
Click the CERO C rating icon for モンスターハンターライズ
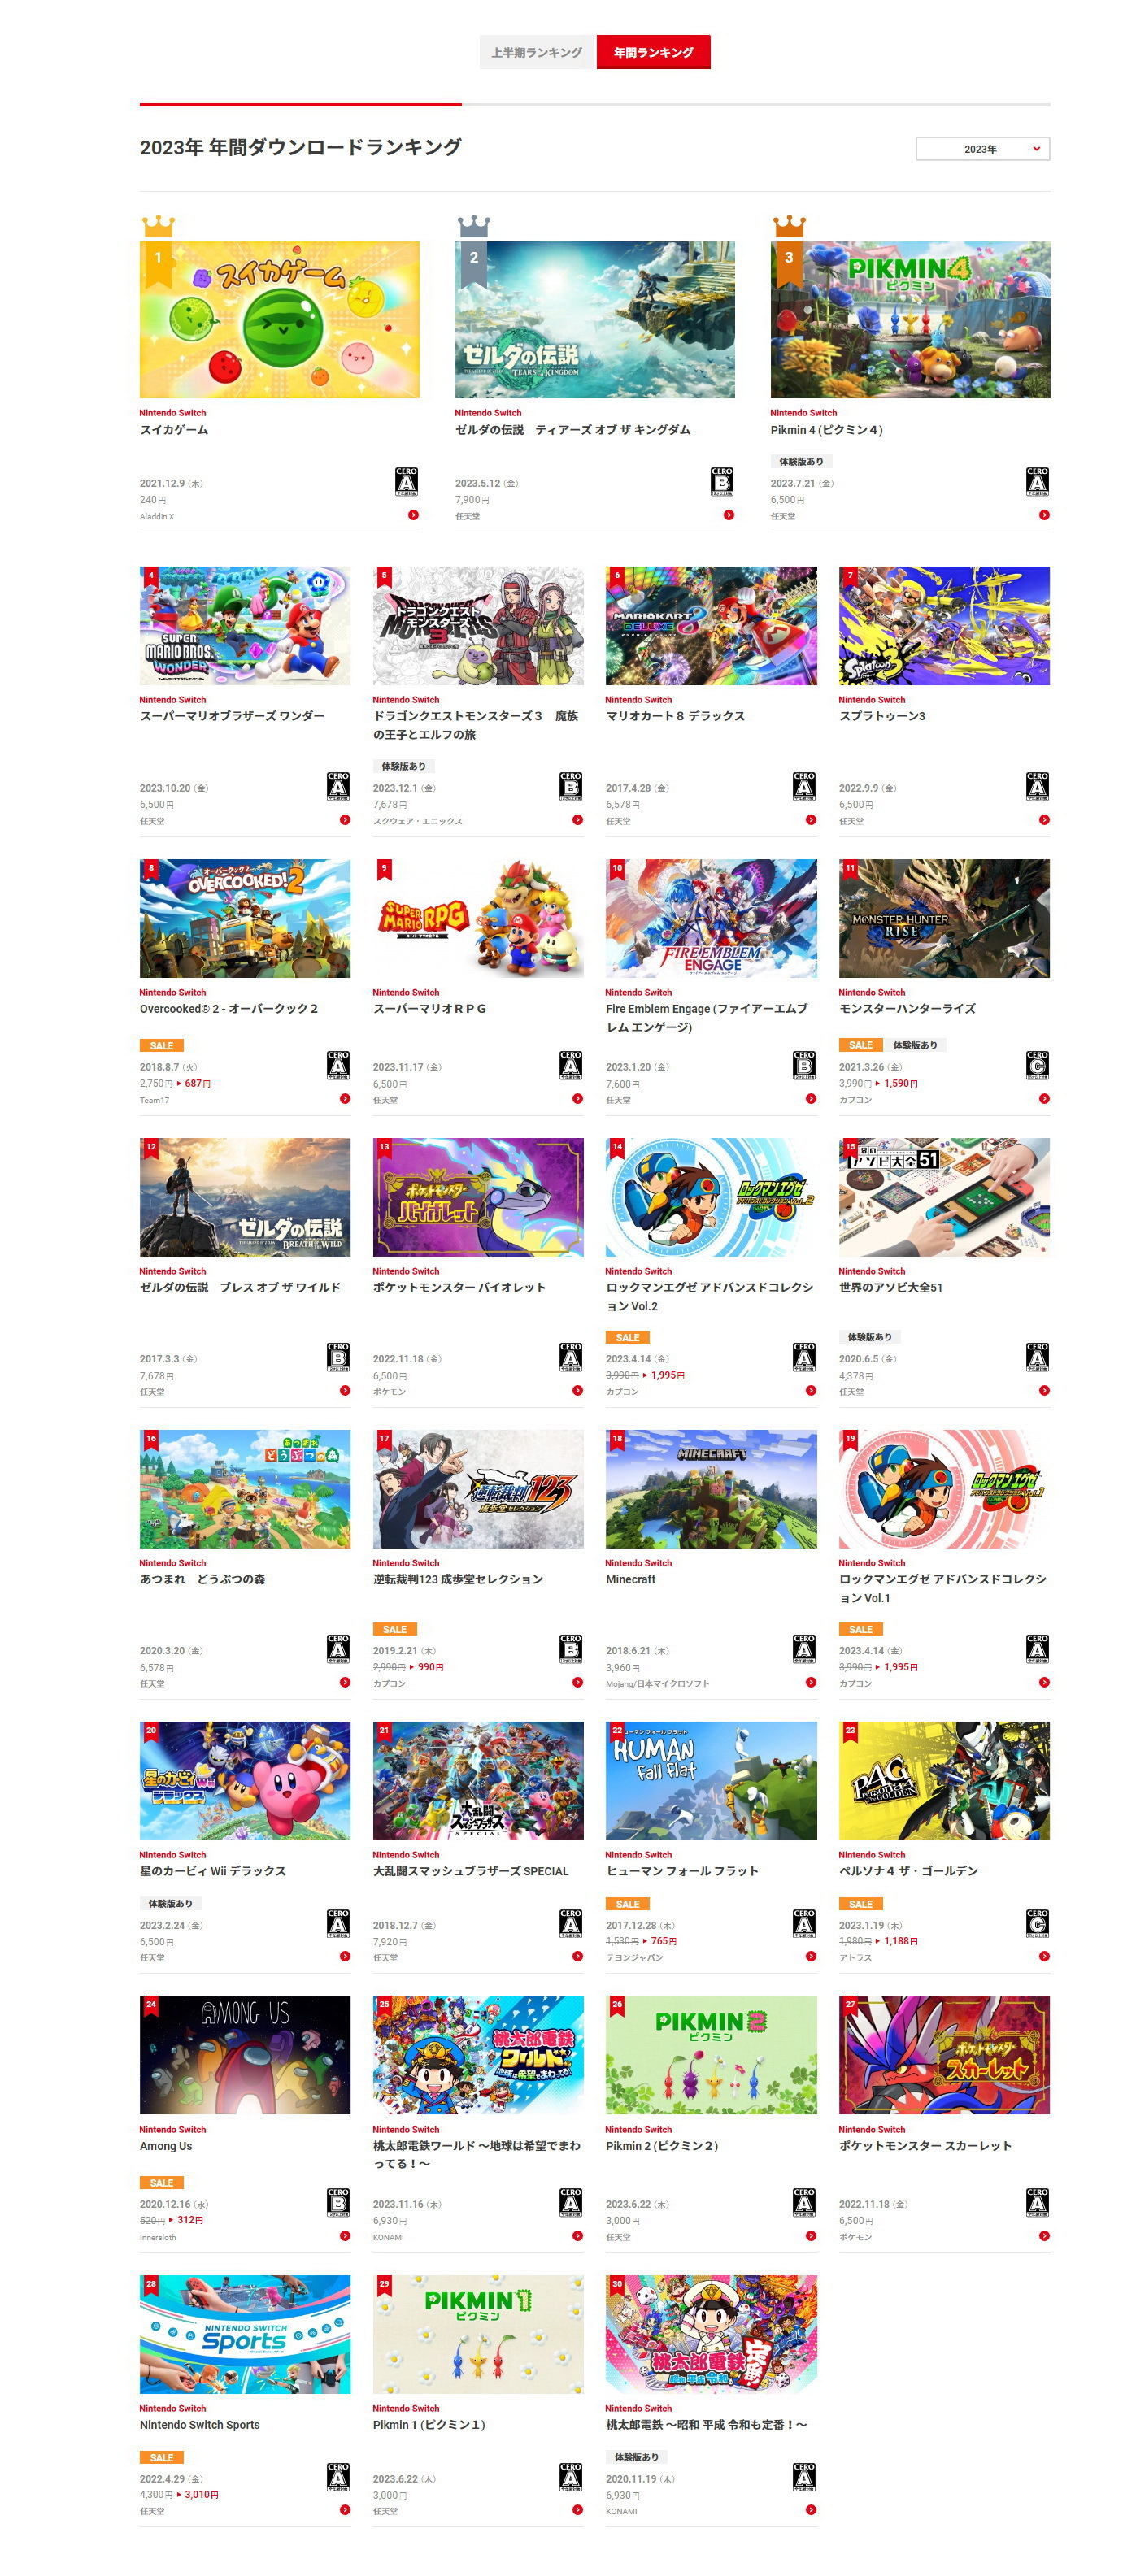(x=1037, y=1065)
